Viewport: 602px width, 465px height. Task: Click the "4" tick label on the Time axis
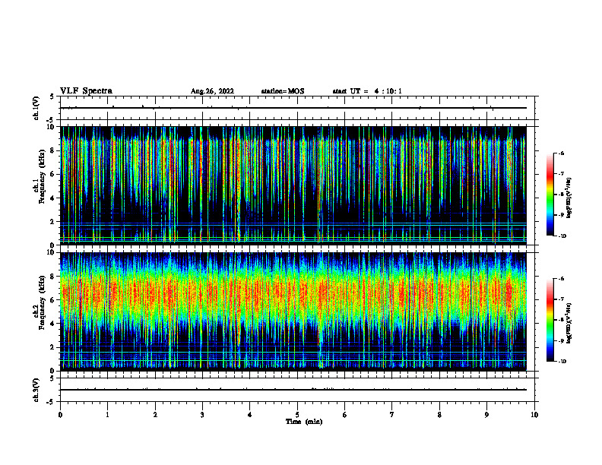(250, 415)
